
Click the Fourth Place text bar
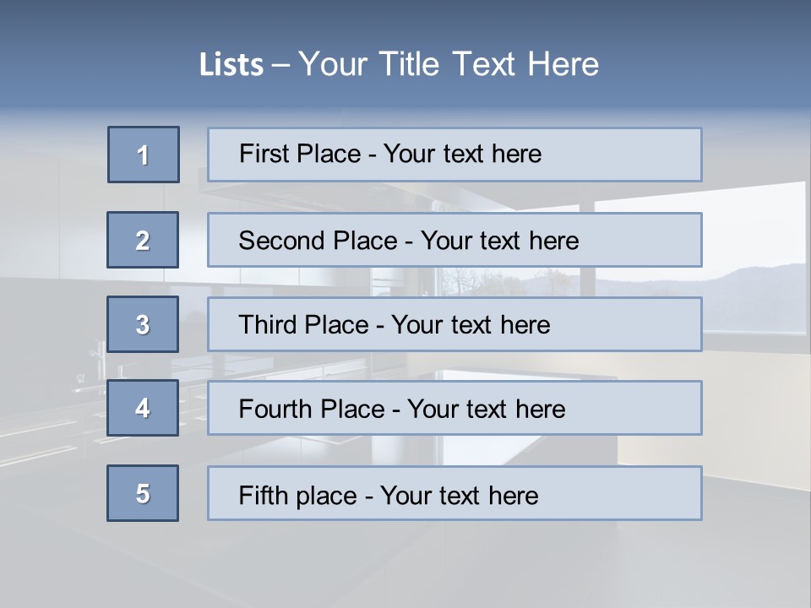tap(454, 408)
